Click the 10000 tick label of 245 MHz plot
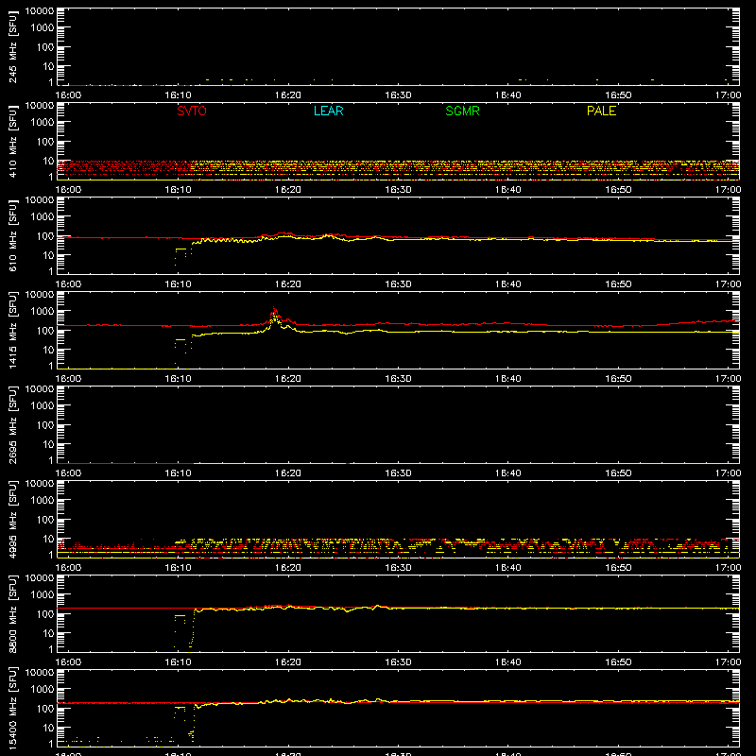756x756 pixels. pos(40,11)
